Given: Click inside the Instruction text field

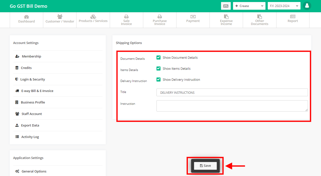Looking at the screenshot, I should 232,105.
